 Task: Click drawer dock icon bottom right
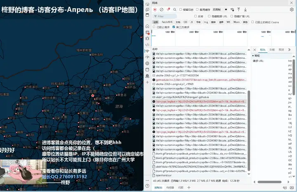[x=285, y=187]
